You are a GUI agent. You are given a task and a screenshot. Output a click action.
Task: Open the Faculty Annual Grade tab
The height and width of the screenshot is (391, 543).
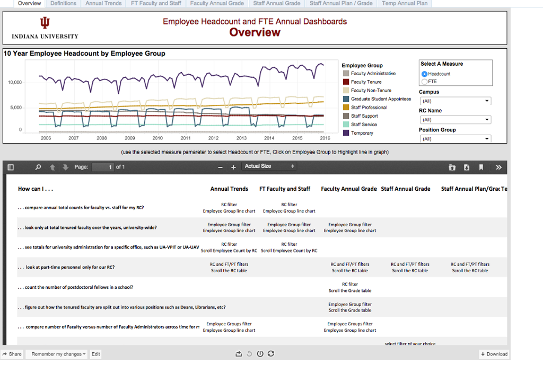click(x=217, y=3)
